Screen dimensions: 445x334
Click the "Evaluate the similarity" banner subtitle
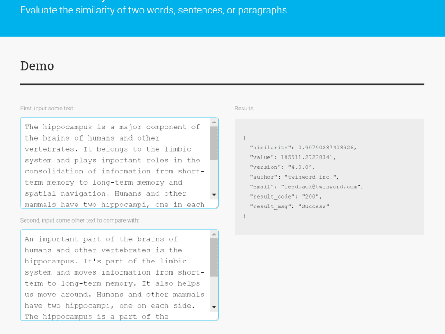tap(155, 10)
